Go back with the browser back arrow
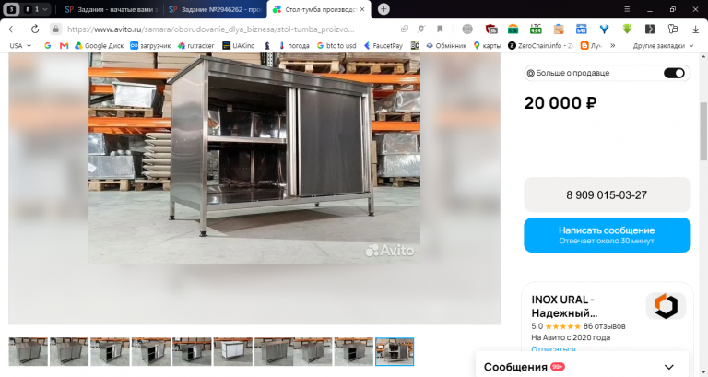 tap(13, 29)
